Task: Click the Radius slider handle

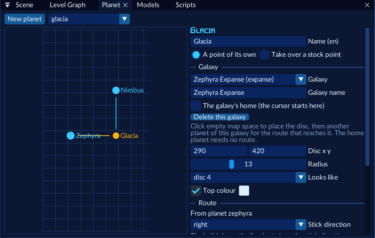Action: [x=231, y=164]
